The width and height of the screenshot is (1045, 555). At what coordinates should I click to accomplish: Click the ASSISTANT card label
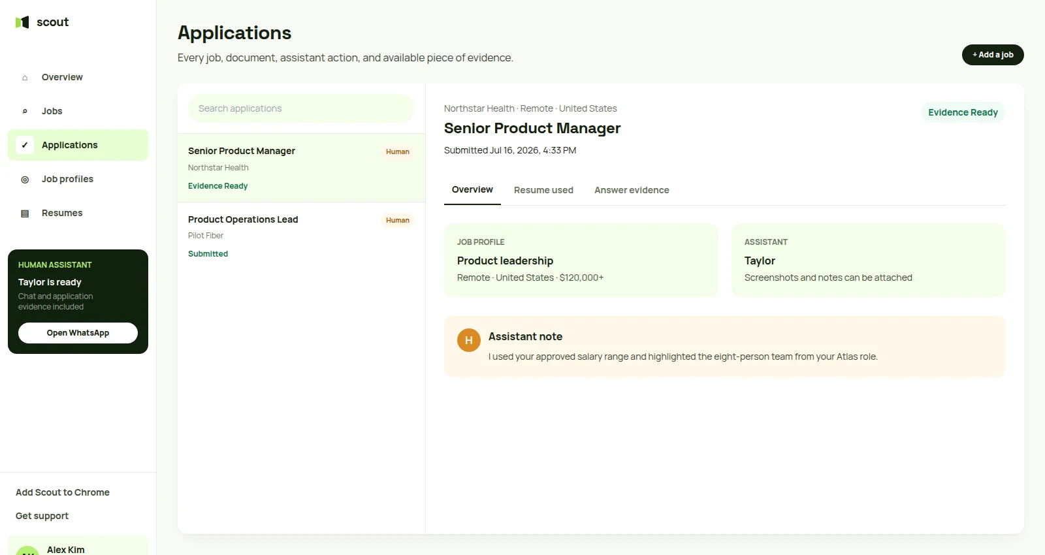[x=766, y=242]
